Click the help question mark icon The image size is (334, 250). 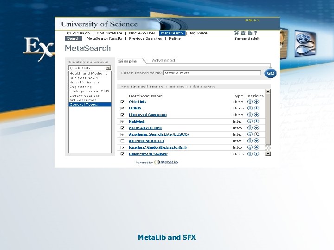(256, 33)
